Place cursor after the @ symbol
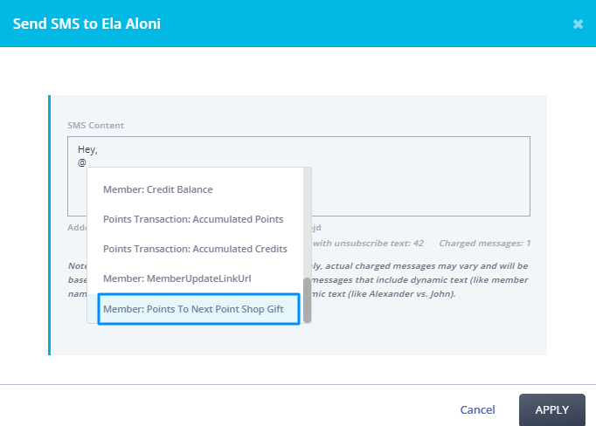This screenshot has width=596, height=426. 87,162
